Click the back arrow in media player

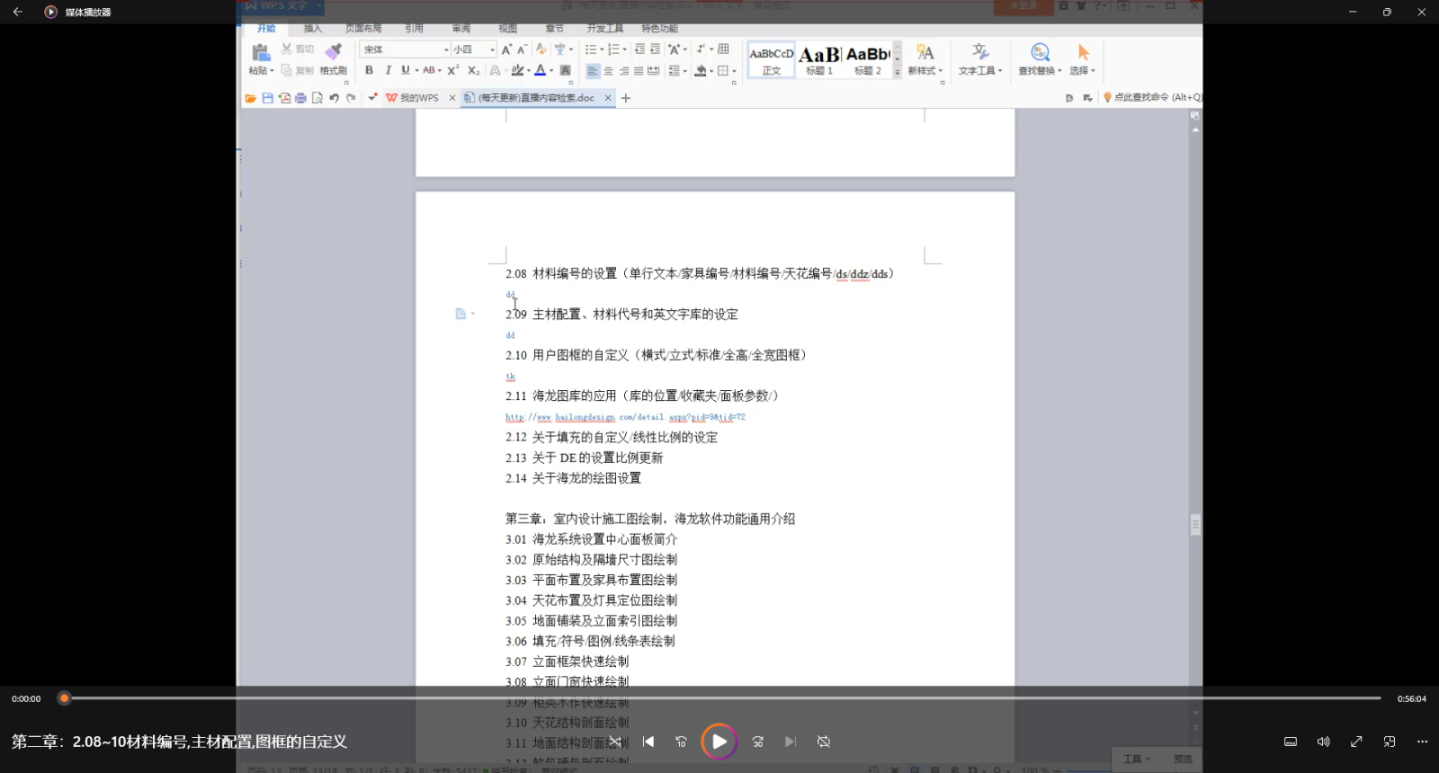pyautogui.click(x=18, y=12)
